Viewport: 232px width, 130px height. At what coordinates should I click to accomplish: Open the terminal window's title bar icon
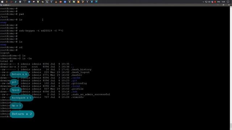tap(1, 5)
